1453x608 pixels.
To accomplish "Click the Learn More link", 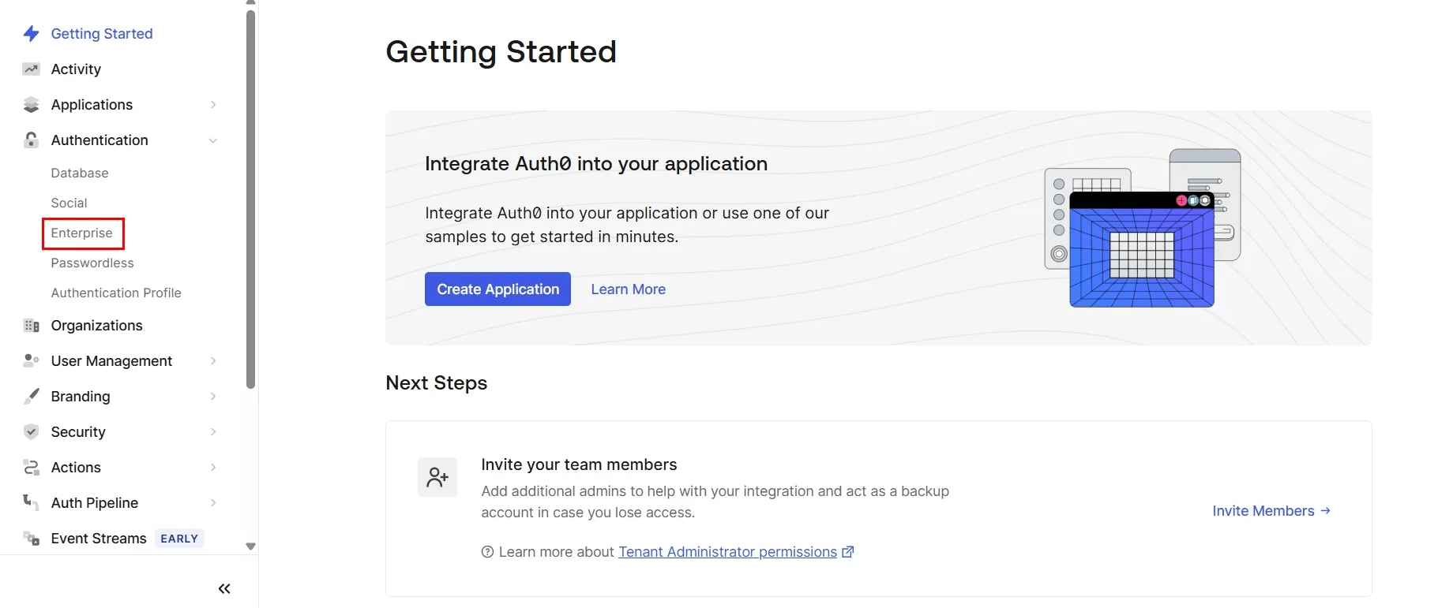I will coord(629,289).
